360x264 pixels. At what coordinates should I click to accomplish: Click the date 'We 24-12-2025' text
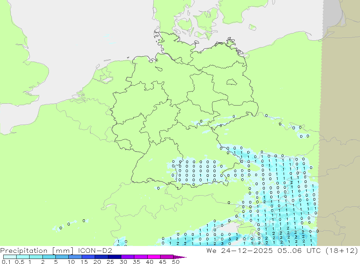point(239,250)
